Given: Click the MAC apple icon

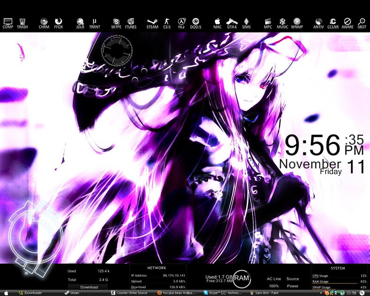Looking at the screenshot, I should pos(217,24).
